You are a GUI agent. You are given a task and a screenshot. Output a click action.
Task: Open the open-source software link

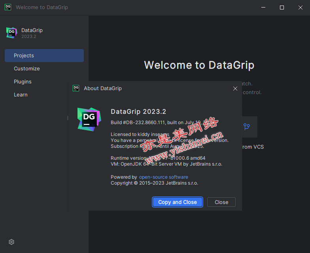pos(164,177)
